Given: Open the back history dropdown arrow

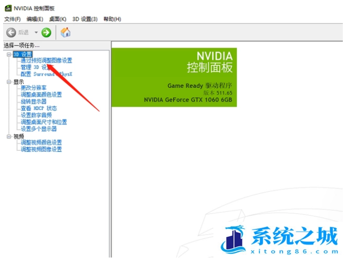Looking at the screenshot, I should 36,32.
